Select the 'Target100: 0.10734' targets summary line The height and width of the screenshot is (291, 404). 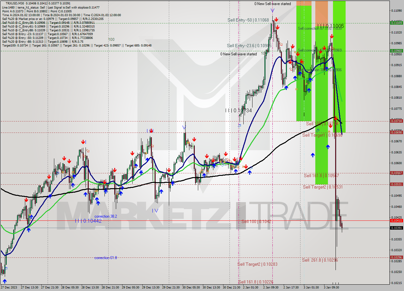(x=77, y=45)
